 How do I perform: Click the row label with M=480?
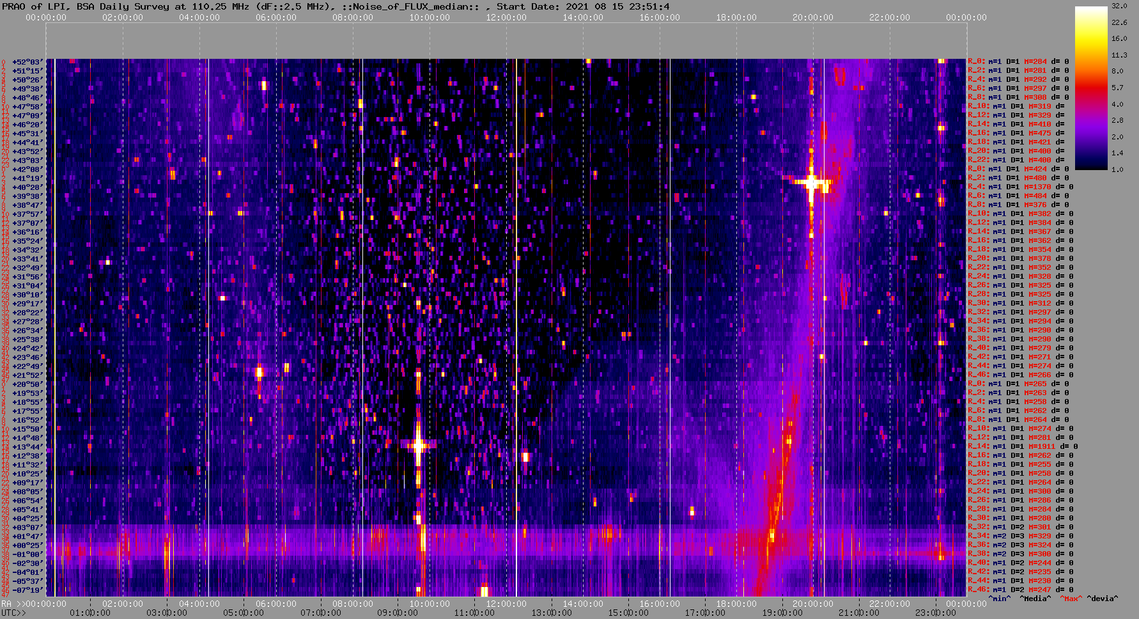click(1018, 178)
